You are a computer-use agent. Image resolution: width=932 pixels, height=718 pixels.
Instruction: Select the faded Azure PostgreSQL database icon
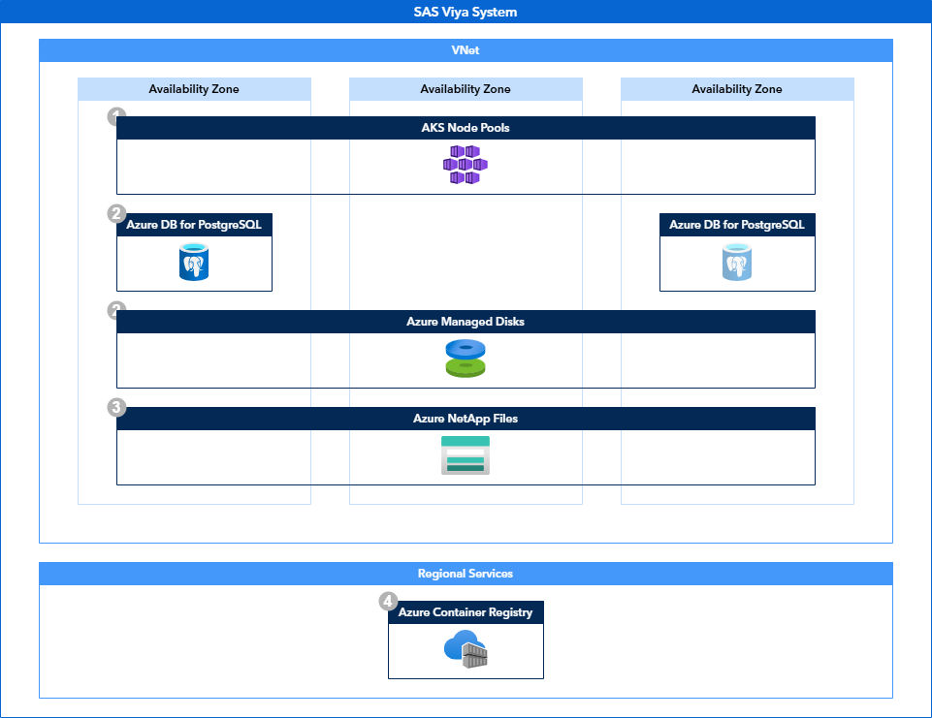pos(737,263)
